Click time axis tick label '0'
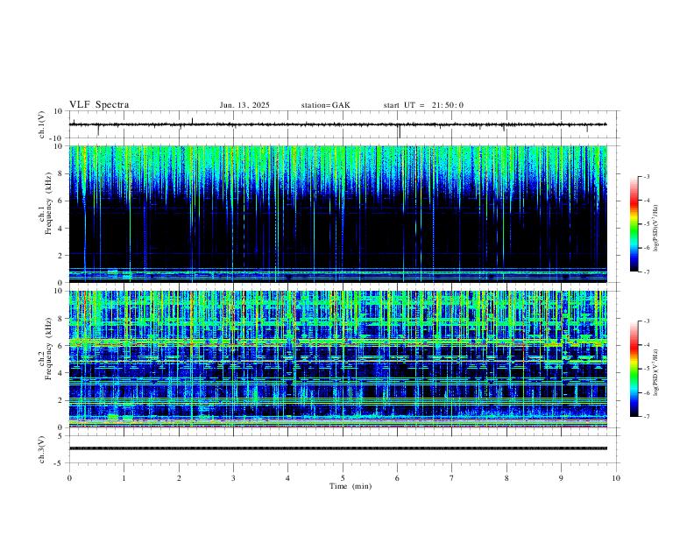The height and width of the screenshot is (536, 694). [x=69, y=478]
